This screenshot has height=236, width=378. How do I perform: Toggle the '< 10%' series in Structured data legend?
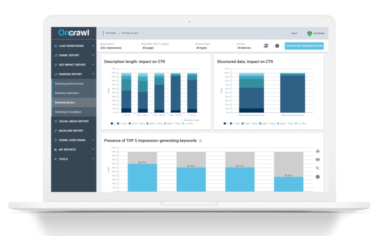click(234, 124)
